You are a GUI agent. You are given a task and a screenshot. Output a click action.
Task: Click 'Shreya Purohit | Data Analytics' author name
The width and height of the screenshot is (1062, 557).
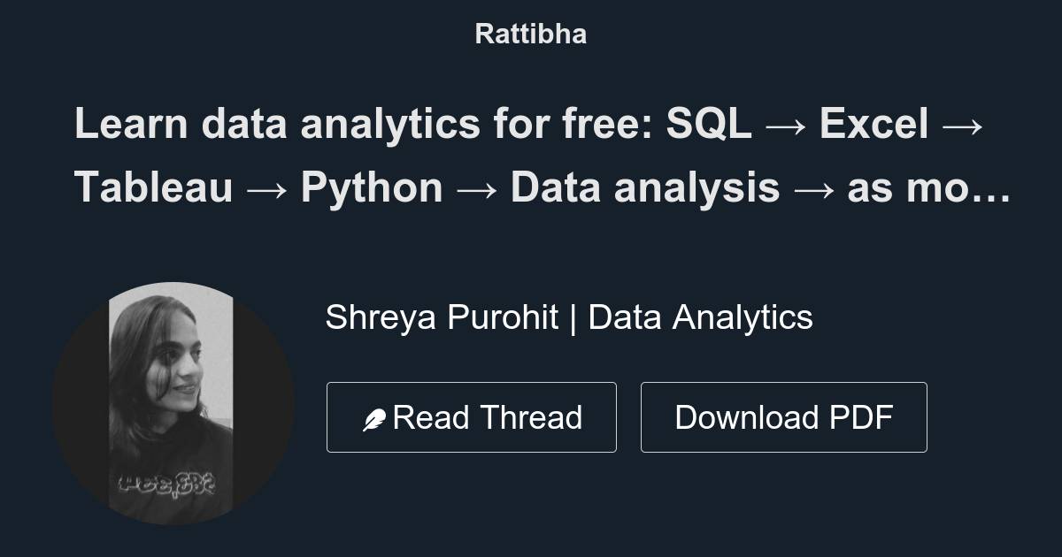[x=569, y=317]
